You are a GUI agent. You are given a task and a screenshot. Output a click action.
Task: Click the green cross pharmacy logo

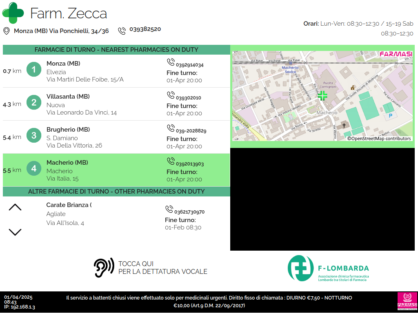click(13, 13)
